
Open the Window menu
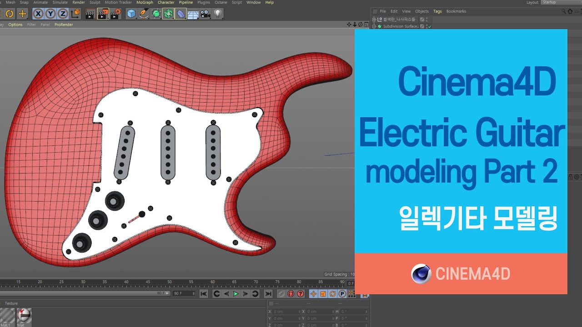pyautogui.click(x=254, y=2)
